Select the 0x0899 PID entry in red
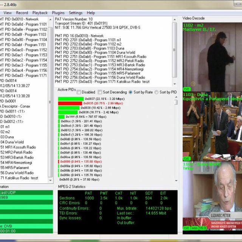Viewport: 242px width, 242px height. pyautogui.click(x=81, y=161)
